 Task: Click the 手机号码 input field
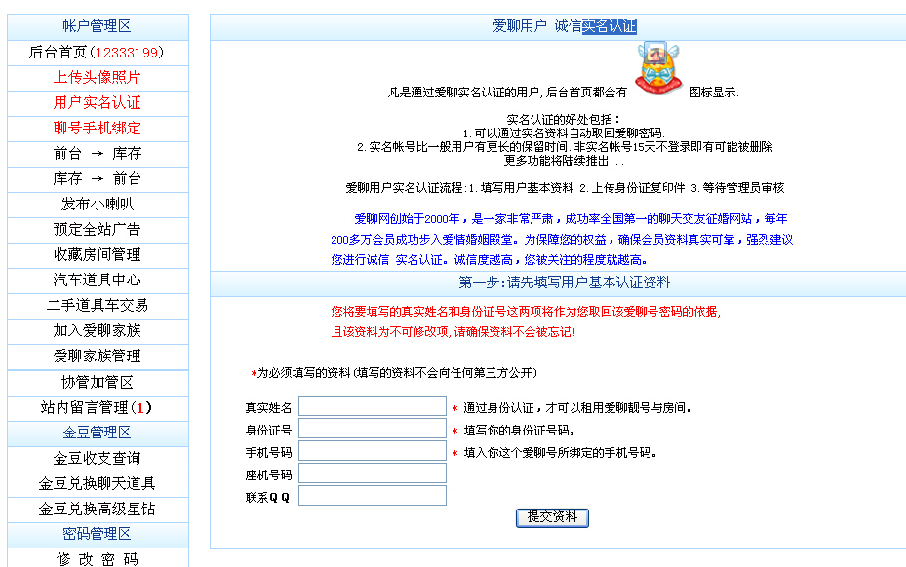coord(372,452)
